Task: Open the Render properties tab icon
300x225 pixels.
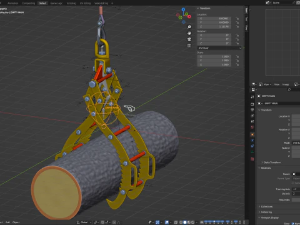Action: coord(252,104)
